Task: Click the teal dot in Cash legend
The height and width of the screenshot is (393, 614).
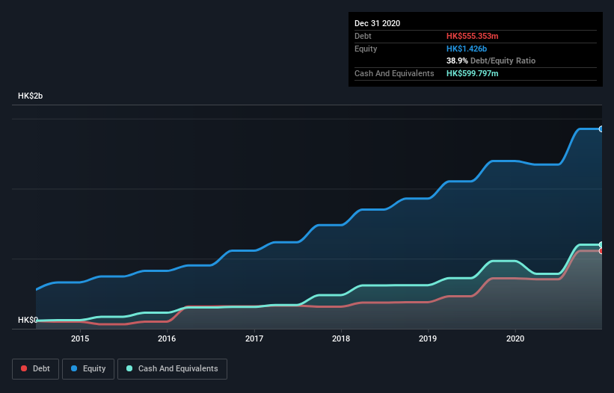Action: click(x=129, y=368)
